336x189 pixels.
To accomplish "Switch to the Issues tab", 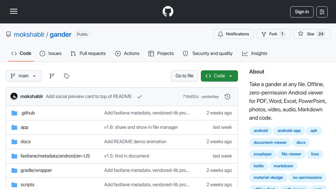I will coord(50,53).
